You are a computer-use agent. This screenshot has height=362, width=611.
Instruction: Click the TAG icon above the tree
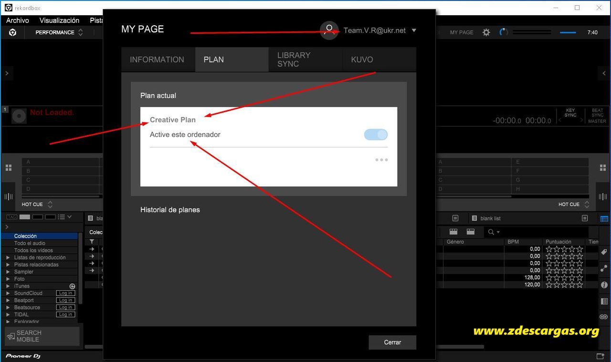tap(11, 217)
